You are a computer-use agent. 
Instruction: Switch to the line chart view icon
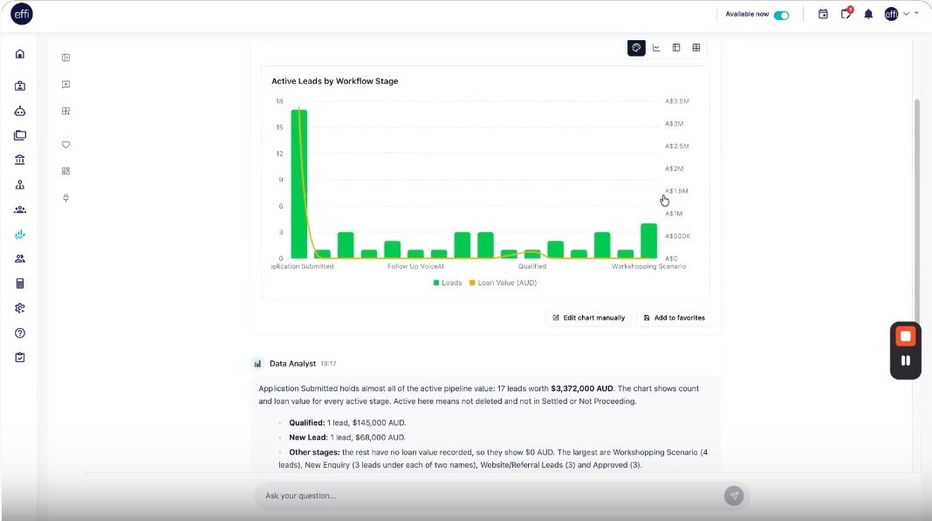656,48
